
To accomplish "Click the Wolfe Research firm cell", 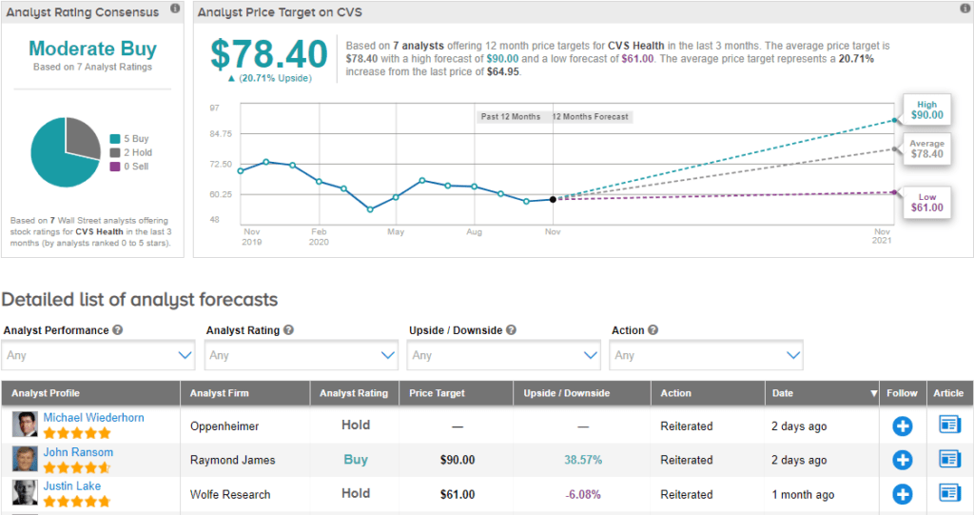I will [230, 494].
